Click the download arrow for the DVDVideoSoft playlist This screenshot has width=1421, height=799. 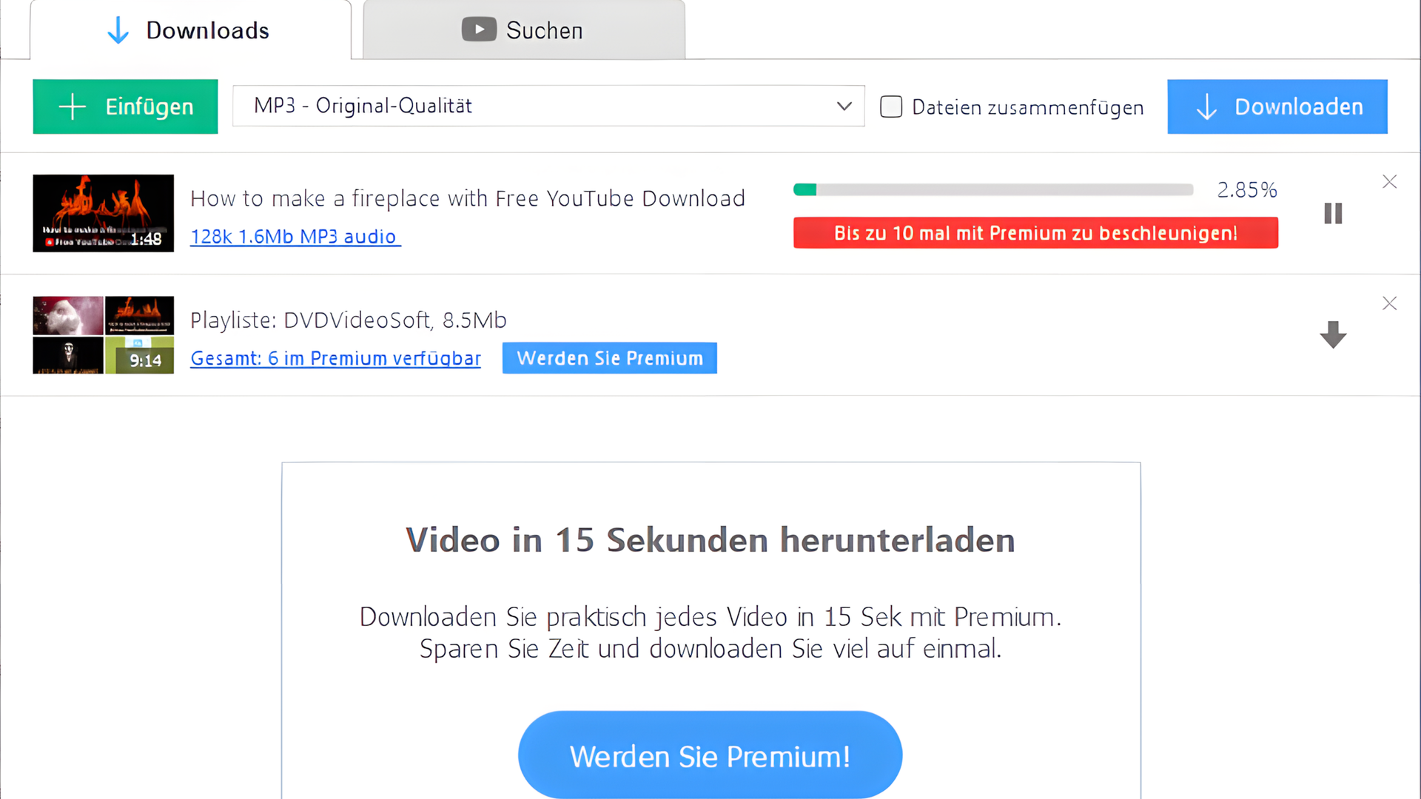(x=1332, y=335)
